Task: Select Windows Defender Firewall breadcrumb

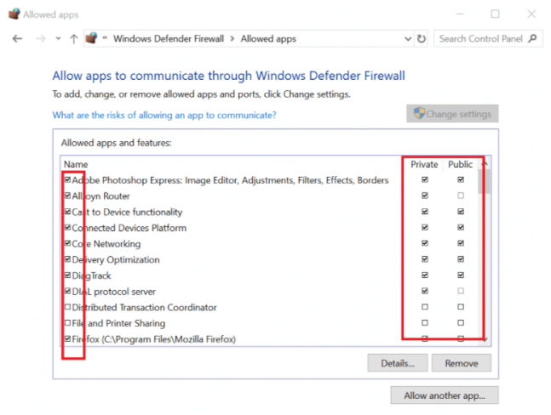Action: click(169, 38)
